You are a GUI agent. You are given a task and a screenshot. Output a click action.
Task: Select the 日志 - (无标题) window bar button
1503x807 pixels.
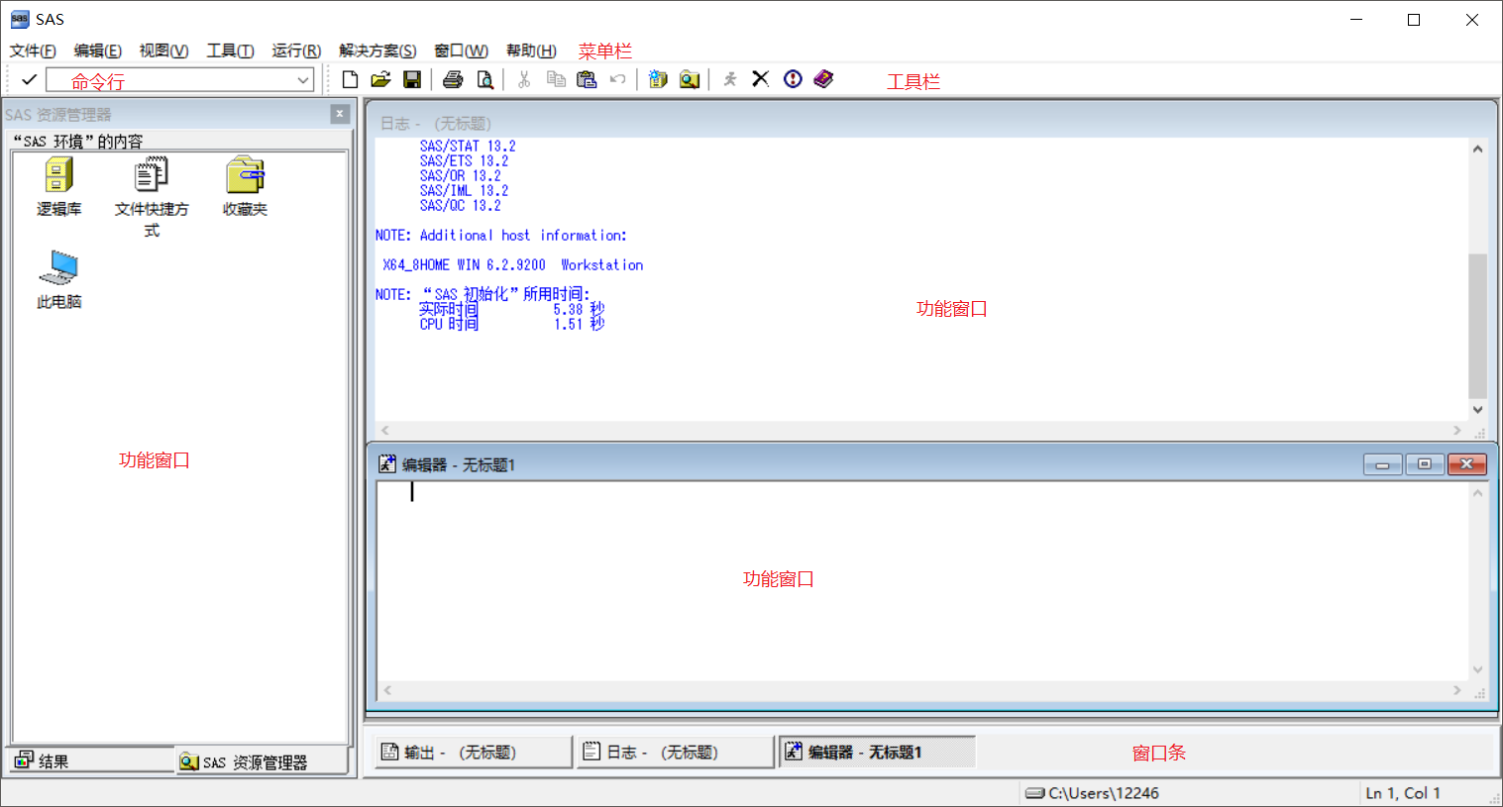[676, 752]
